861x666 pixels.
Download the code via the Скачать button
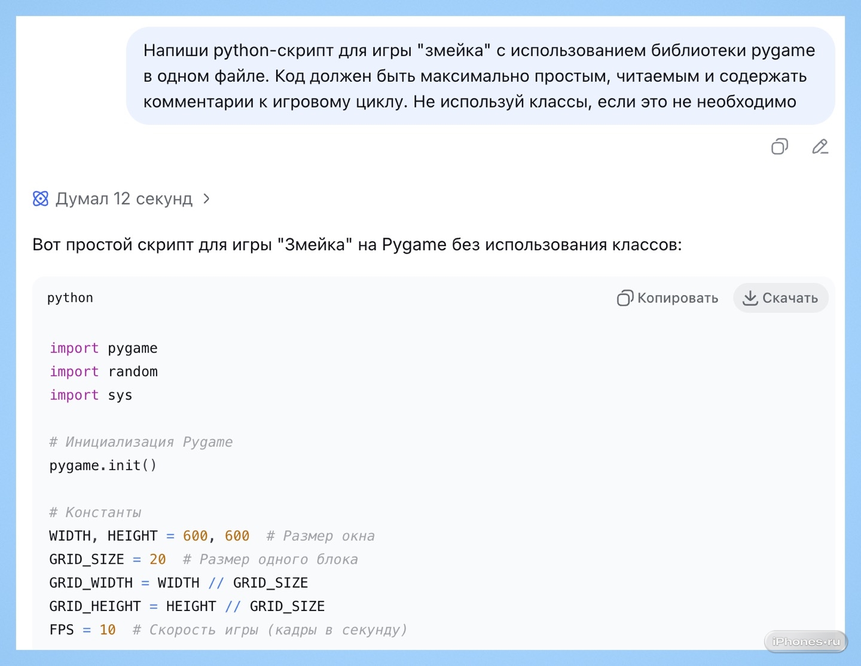tap(780, 298)
